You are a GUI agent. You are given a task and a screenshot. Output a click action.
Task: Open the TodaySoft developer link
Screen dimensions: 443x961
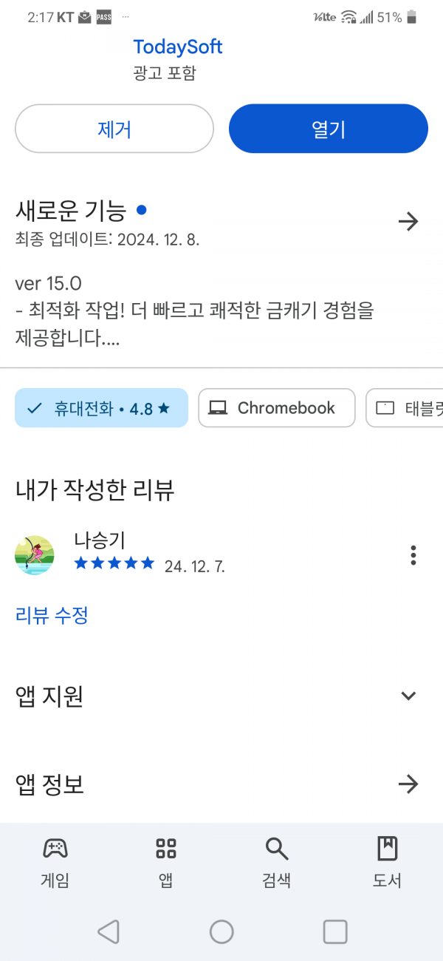click(x=178, y=47)
